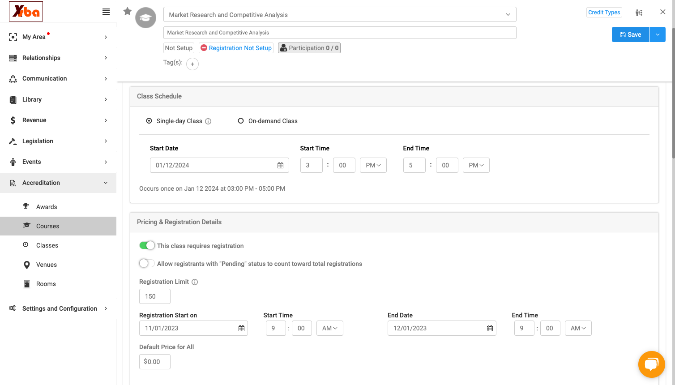675x385 pixels.
Task: Click the class Start Time hour field
Action: 312,165
